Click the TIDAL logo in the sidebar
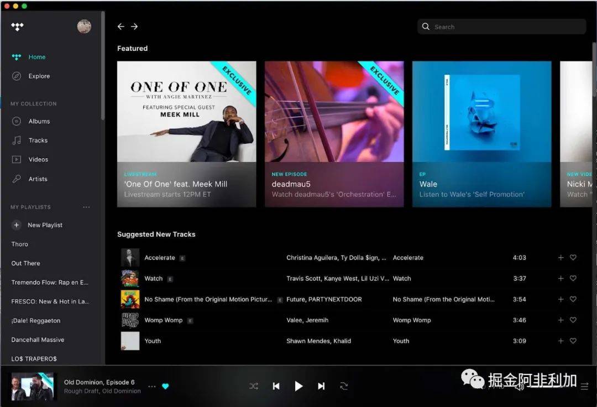The width and height of the screenshot is (597, 407). coord(17,27)
